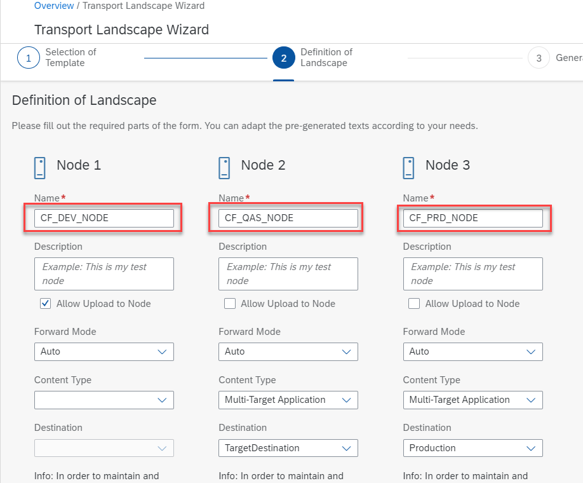The height and width of the screenshot is (483, 583).
Task: Click Node 3 Description text area
Action: click(472, 274)
